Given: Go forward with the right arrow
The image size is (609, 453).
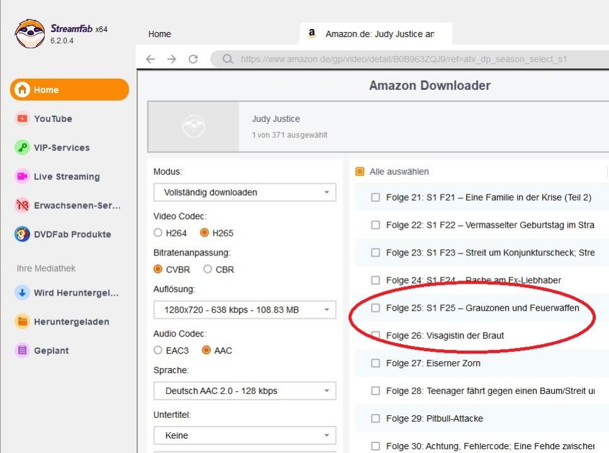Looking at the screenshot, I should click(172, 59).
